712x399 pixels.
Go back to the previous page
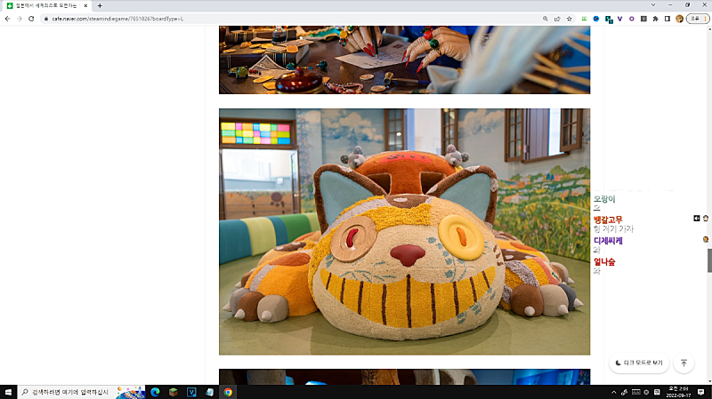(8, 19)
